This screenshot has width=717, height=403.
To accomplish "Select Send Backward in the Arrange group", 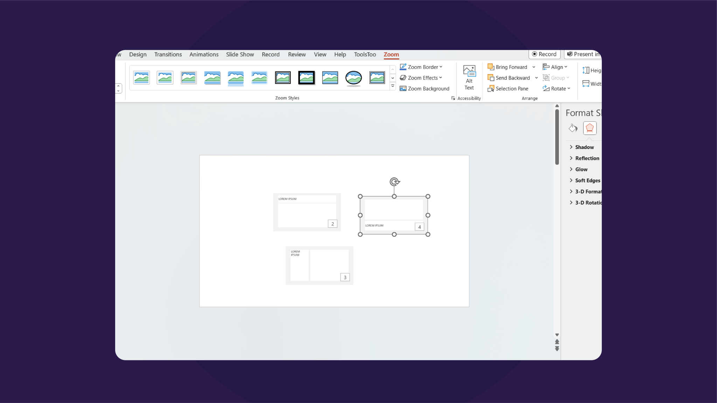I will click(x=511, y=78).
